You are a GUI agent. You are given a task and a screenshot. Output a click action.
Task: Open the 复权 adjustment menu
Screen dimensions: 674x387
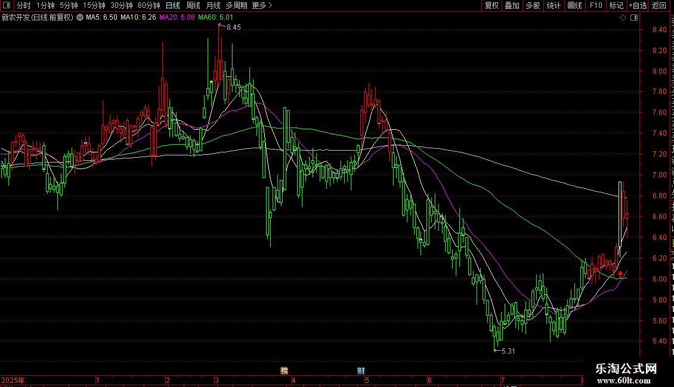pos(491,5)
